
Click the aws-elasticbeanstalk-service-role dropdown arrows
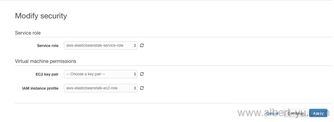point(135,45)
